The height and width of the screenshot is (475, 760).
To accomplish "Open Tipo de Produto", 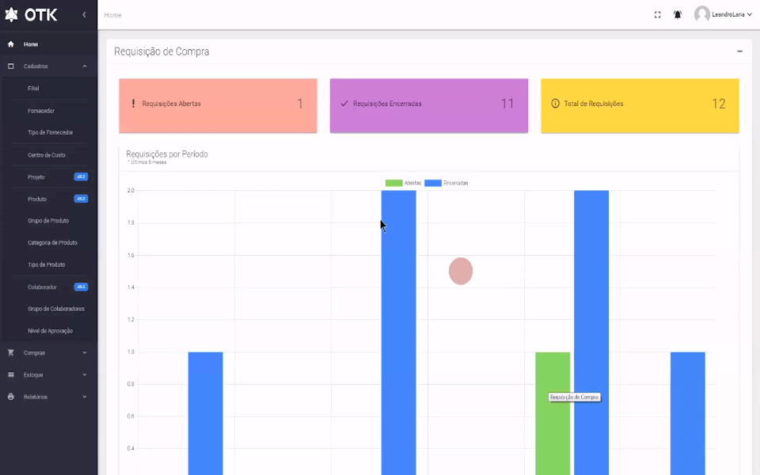I will pos(47,264).
